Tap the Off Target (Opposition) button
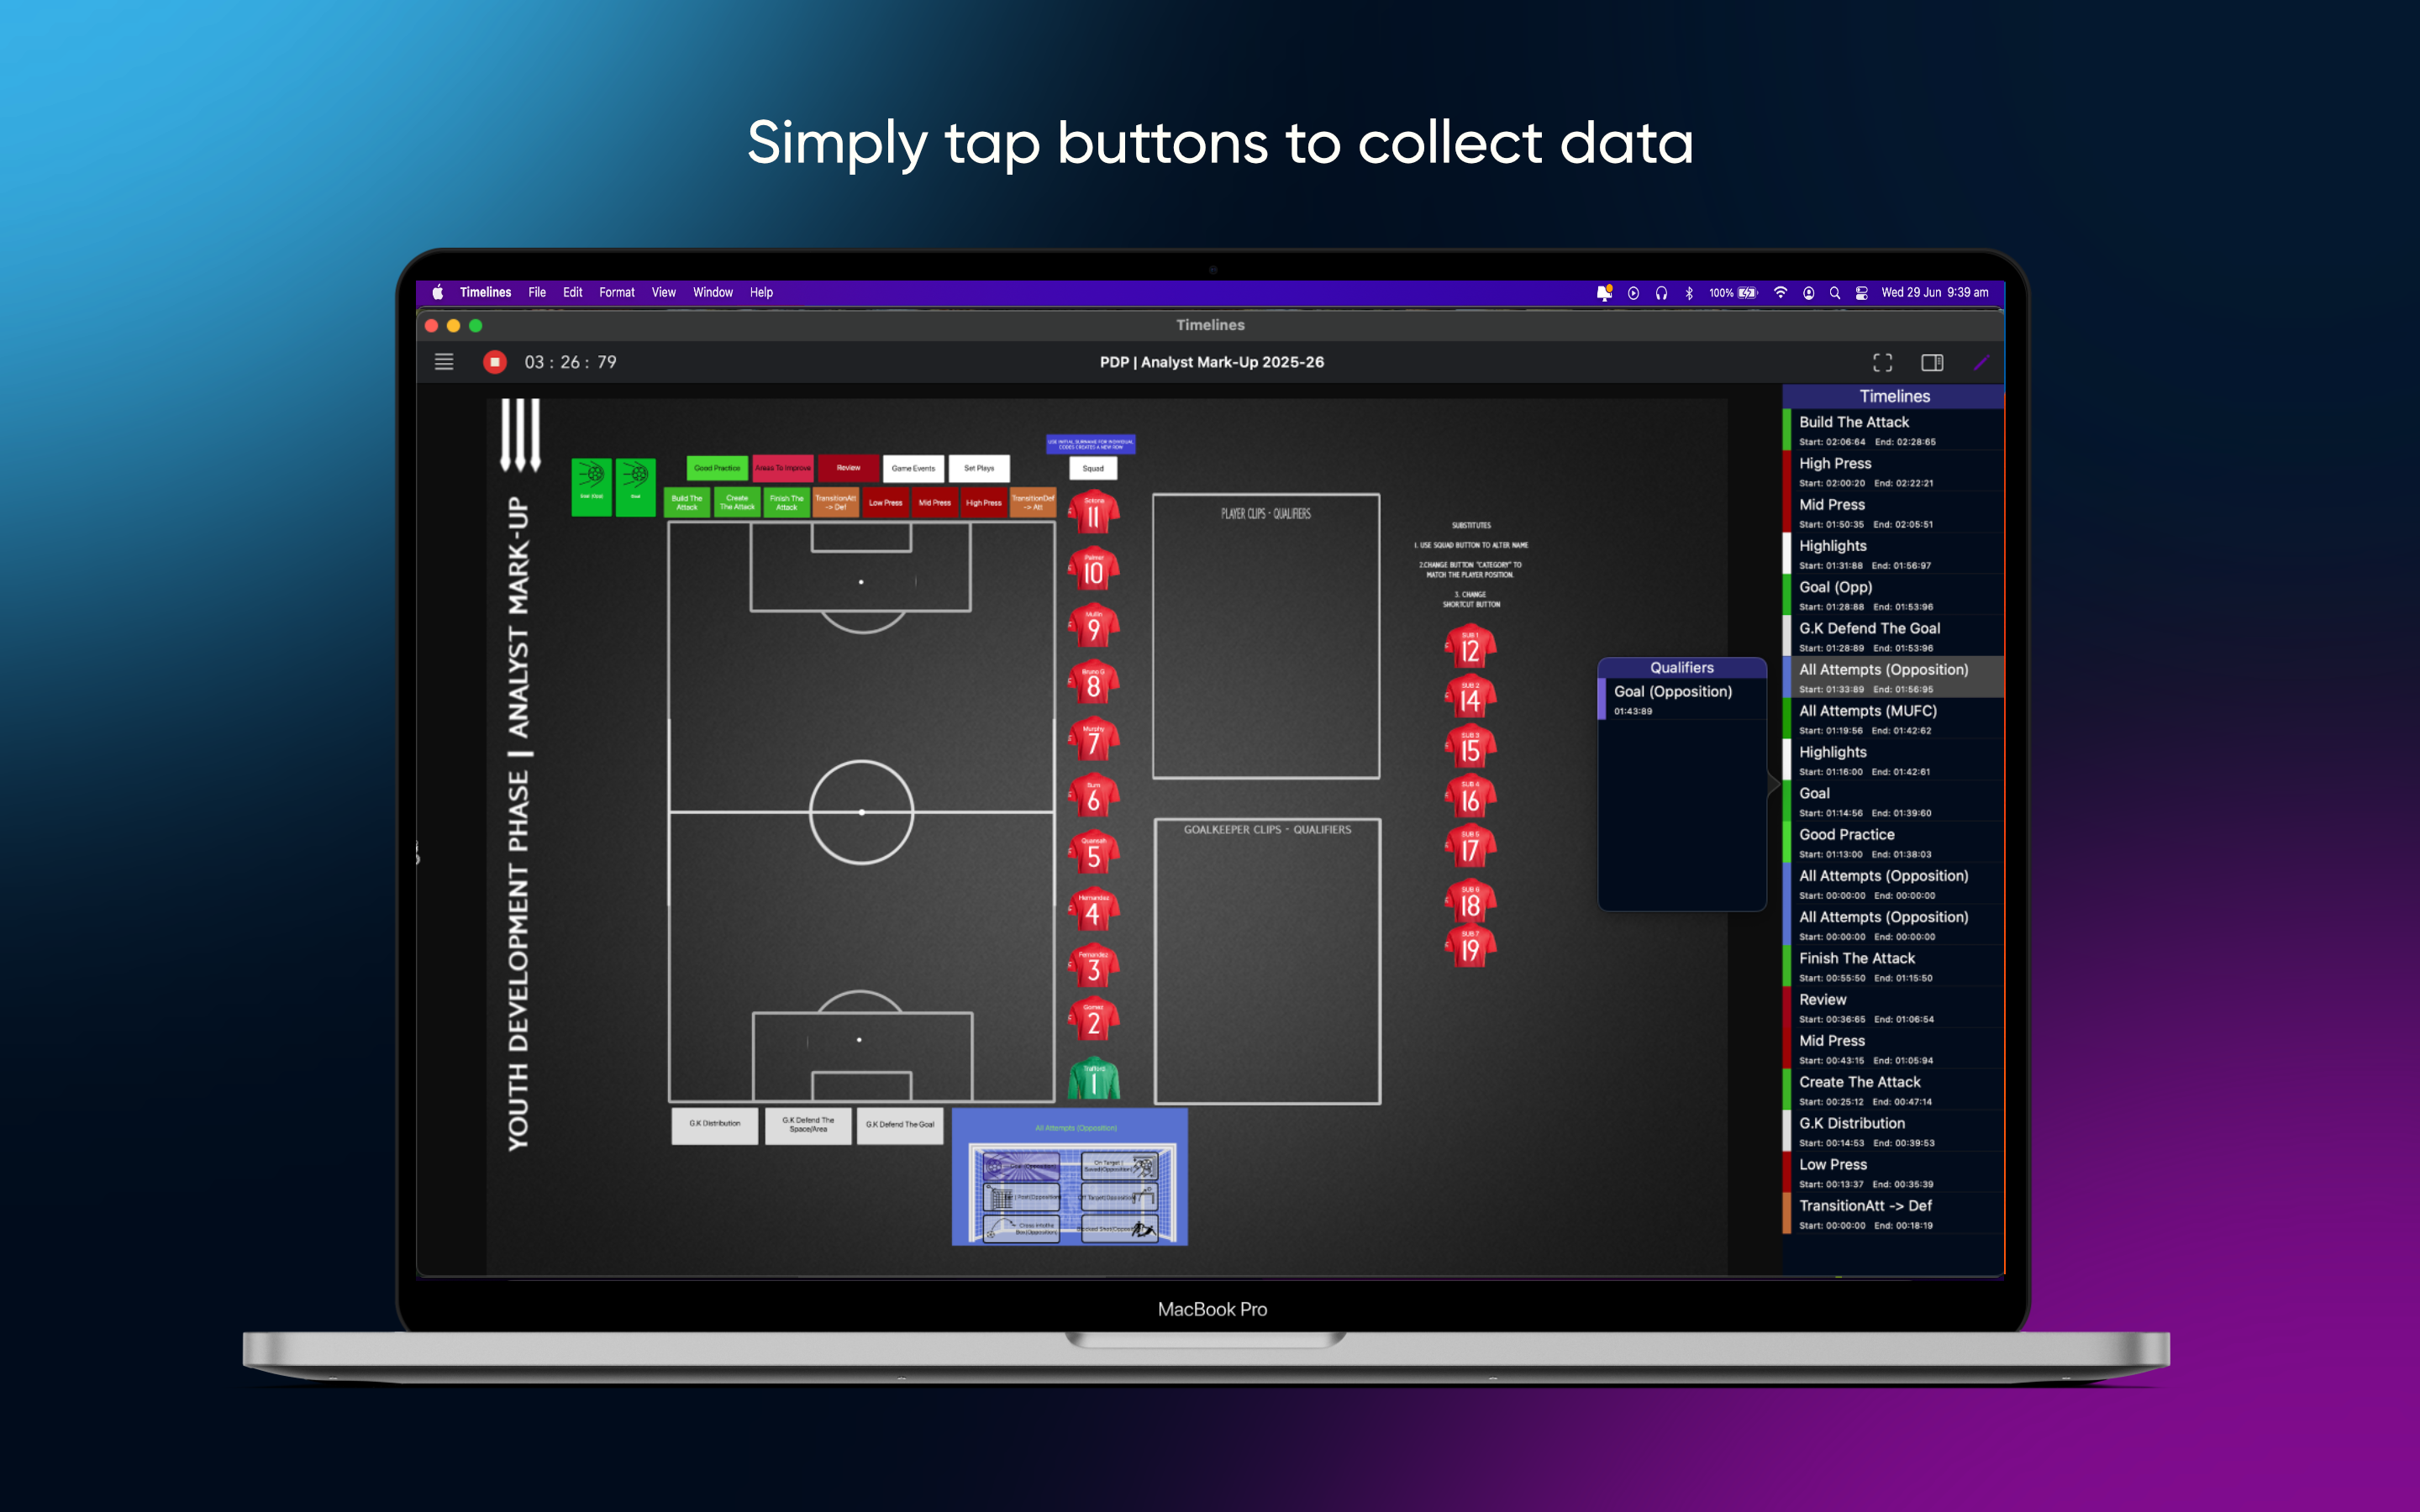Image resolution: width=2420 pixels, height=1512 pixels. pos(1120,1197)
